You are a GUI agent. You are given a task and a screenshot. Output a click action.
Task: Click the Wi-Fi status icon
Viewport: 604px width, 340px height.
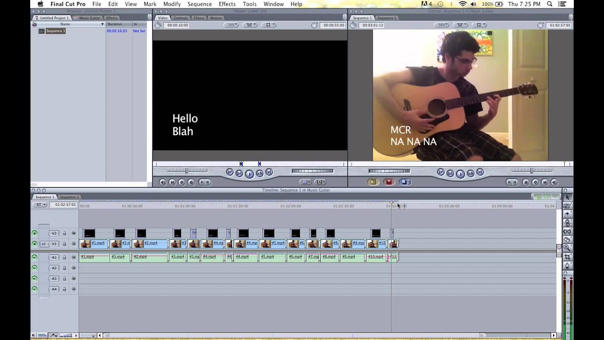462,4
